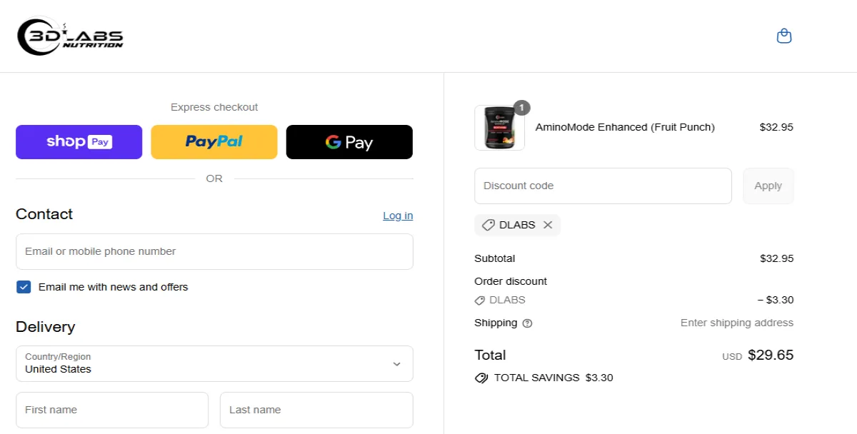
Task: Select the email or mobile phone field
Action: pos(214,251)
